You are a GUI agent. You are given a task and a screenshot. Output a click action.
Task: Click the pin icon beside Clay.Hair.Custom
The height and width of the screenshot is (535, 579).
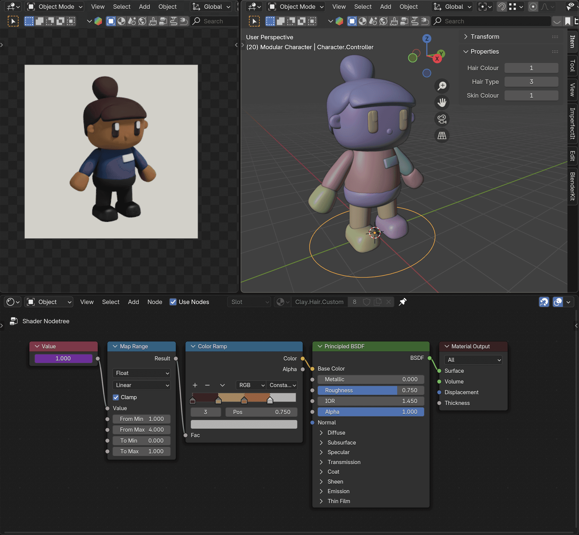click(403, 302)
